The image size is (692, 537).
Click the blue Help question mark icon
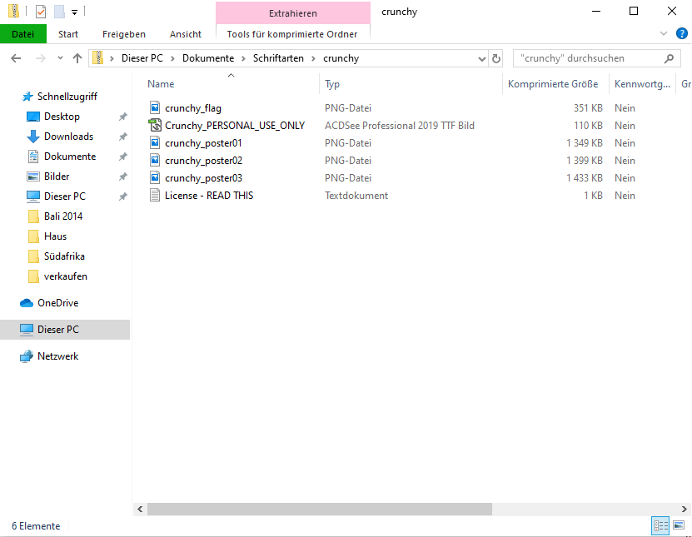pos(681,33)
